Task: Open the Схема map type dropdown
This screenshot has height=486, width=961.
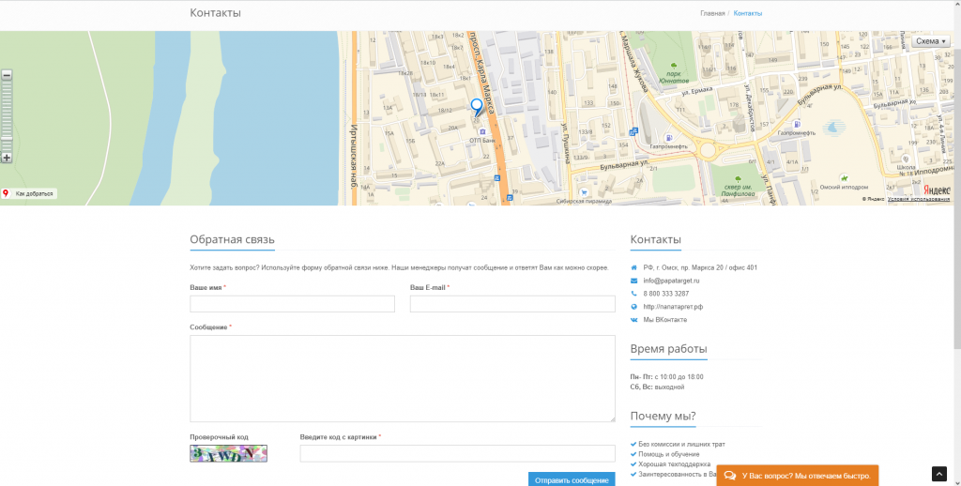Action: pyautogui.click(x=932, y=41)
